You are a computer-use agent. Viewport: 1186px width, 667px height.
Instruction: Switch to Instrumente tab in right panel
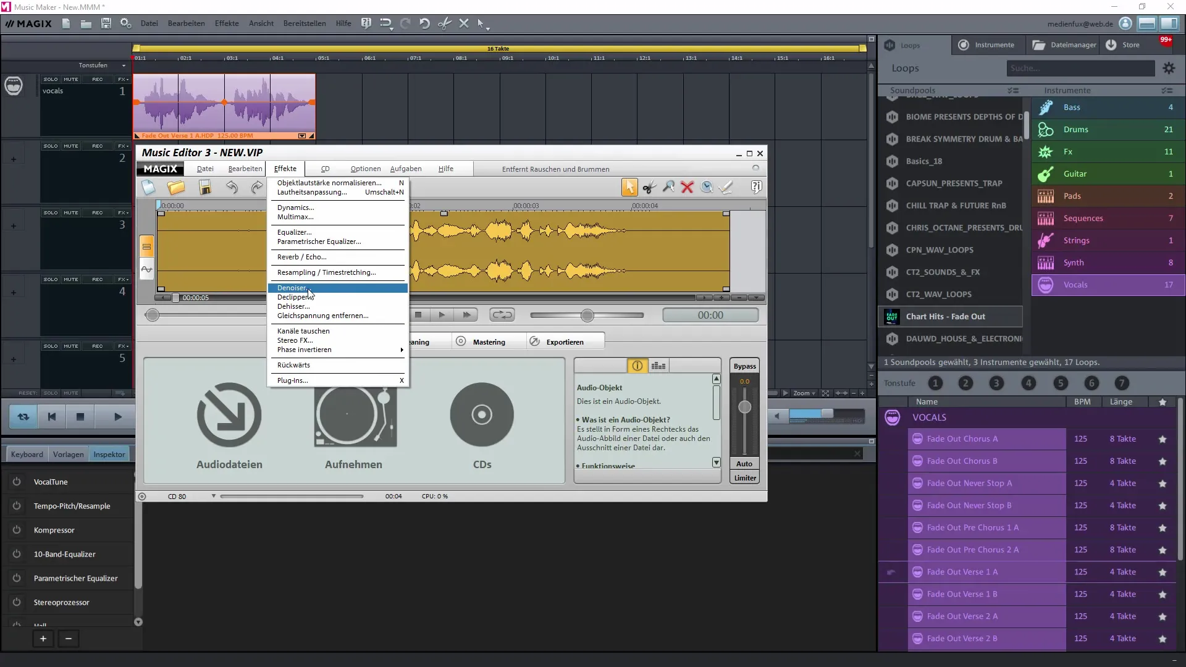pyautogui.click(x=987, y=44)
